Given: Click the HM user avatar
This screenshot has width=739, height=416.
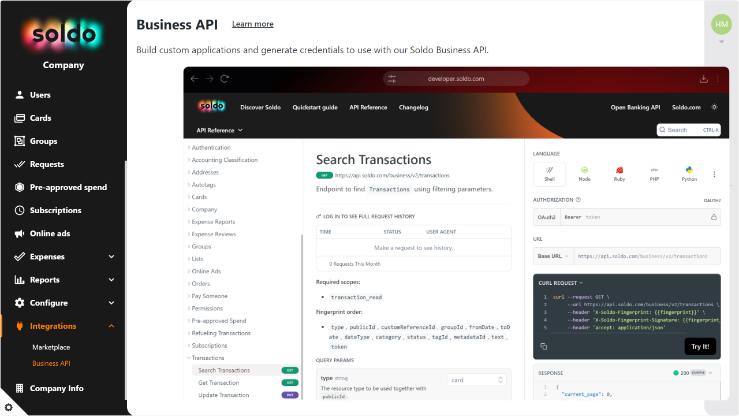Looking at the screenshot, I should [722, 24].
